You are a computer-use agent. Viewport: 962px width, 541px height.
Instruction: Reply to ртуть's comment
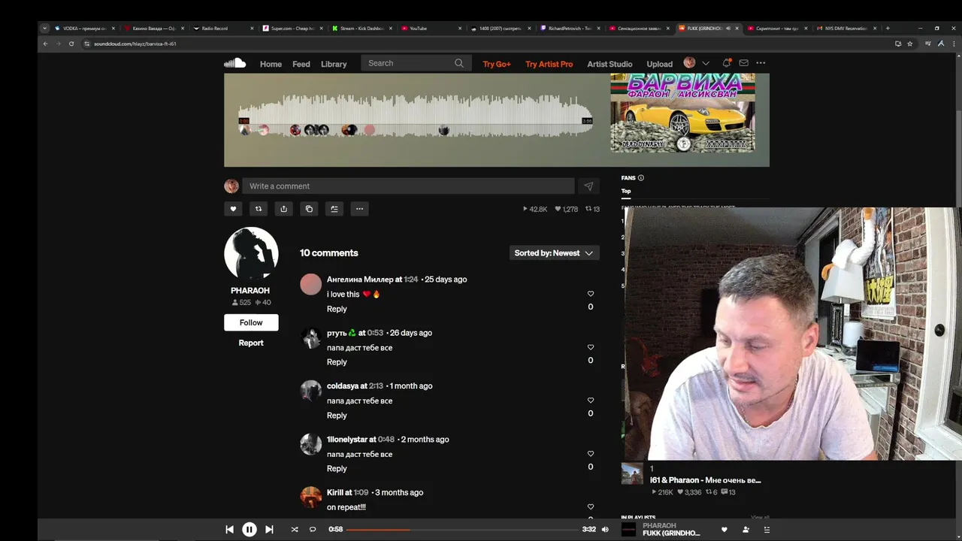click(337, 362)
